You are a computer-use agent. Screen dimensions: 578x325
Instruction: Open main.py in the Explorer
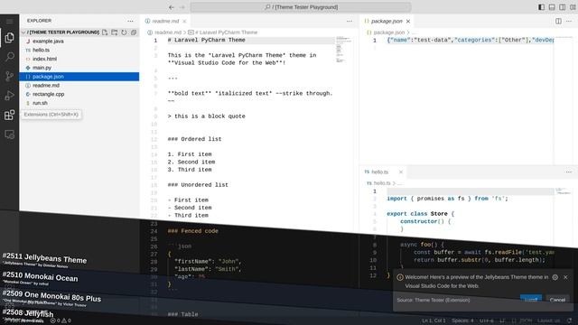pyautogui.click(x=42, y=68)
